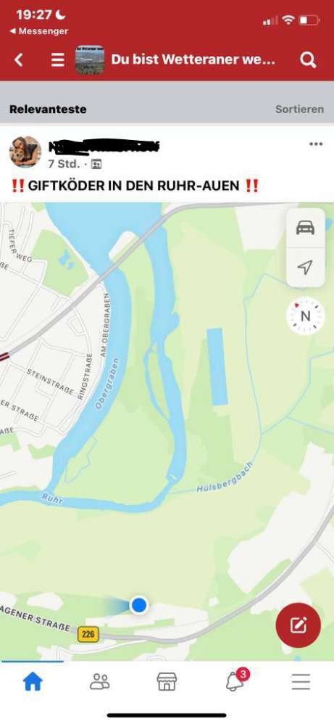Open the Groups tab in bottom bar

coord(100,681)
